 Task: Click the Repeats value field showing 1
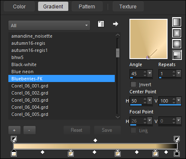point(165,74)
